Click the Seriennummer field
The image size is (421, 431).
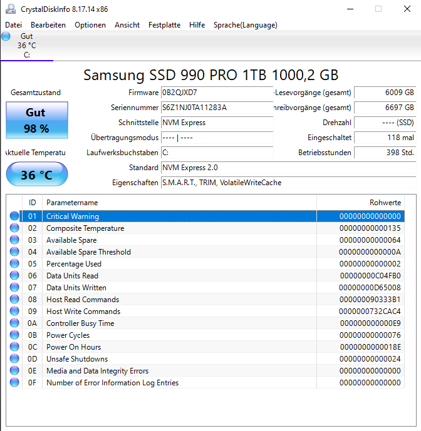click(x=217, y=108)
